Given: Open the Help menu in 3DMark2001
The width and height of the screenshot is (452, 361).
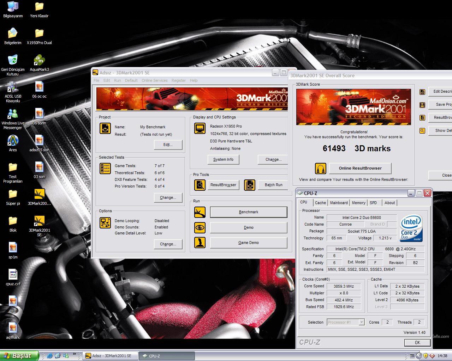Looking at the screenshot, I should 194,80.
